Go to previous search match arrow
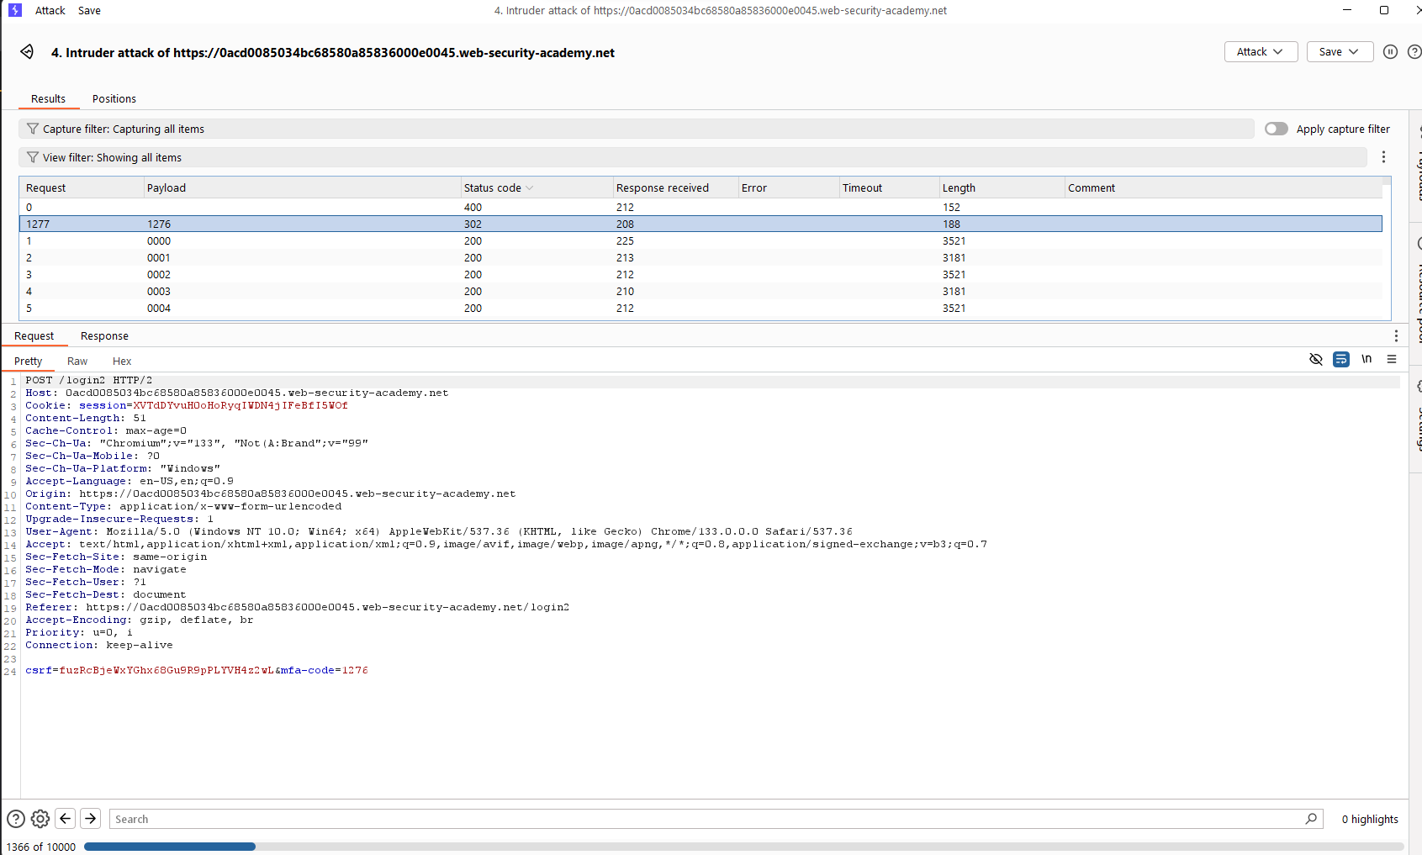The image size is (1422, 855). coord(66,818)
